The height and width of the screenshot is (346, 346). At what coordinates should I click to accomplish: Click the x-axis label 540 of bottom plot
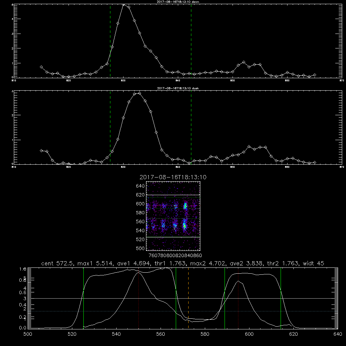coord(116,334)
